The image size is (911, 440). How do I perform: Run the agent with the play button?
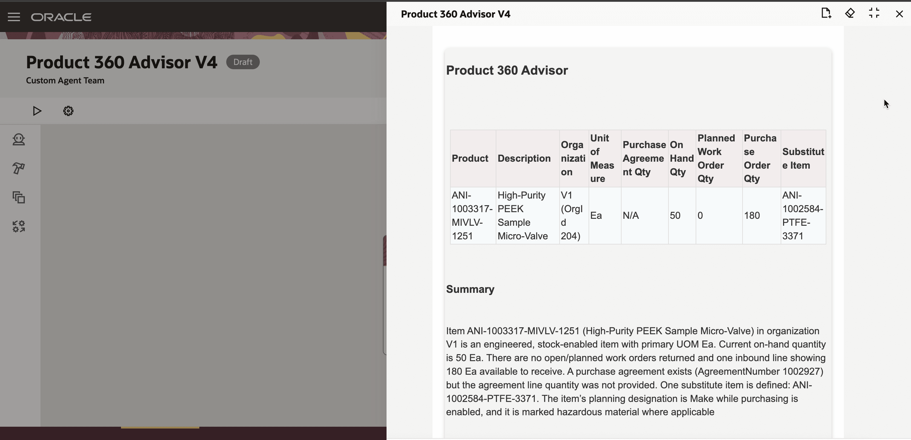click(x=37, y=111)
